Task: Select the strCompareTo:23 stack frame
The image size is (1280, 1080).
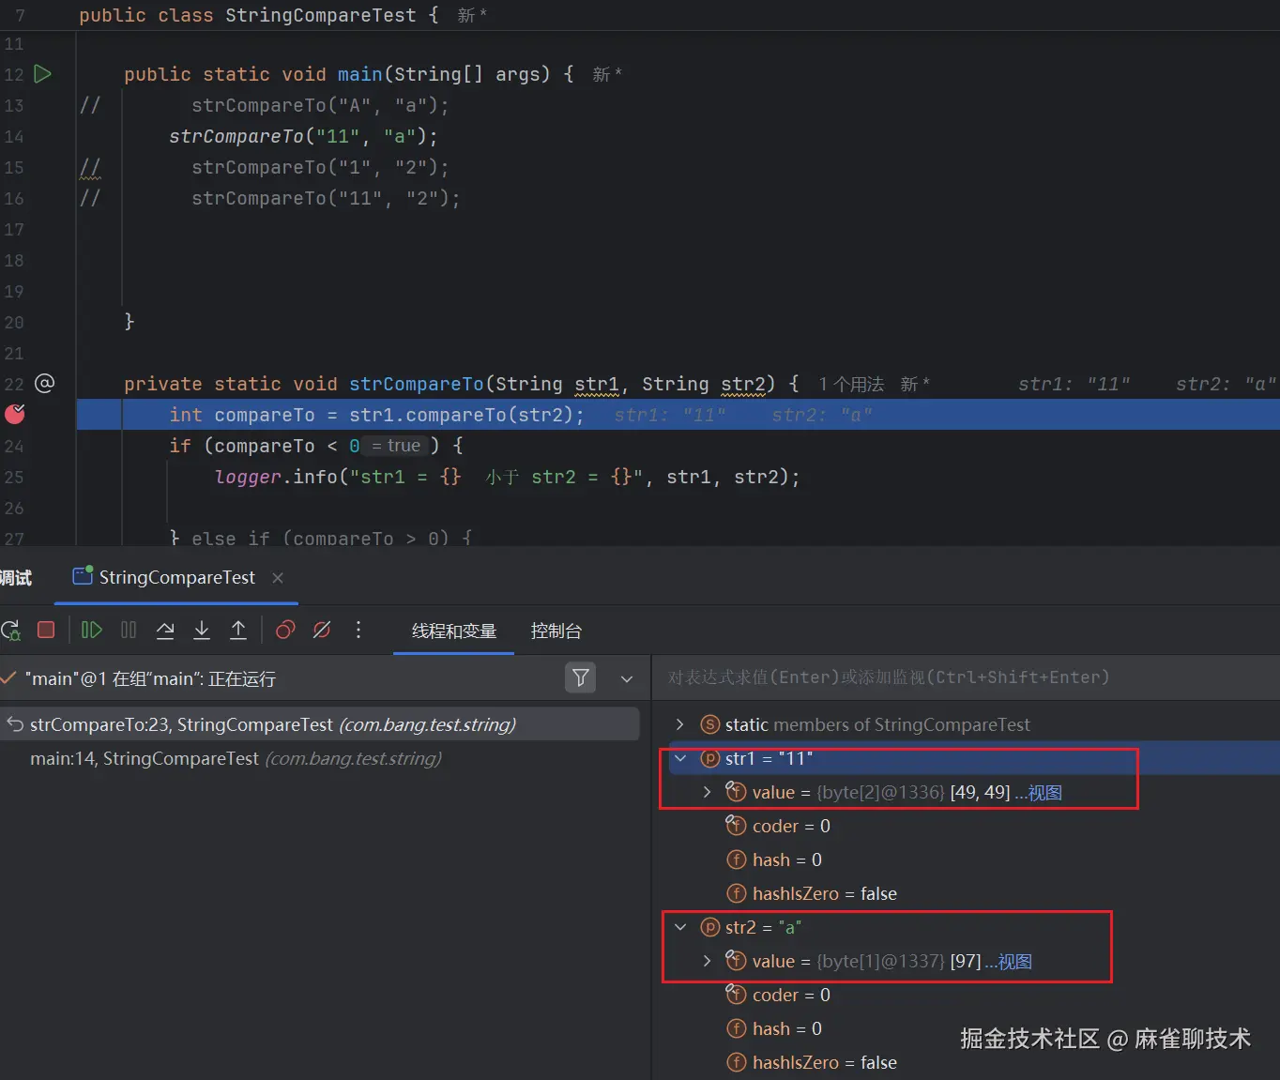Action: pyautogui.click(x=320, y=724)
